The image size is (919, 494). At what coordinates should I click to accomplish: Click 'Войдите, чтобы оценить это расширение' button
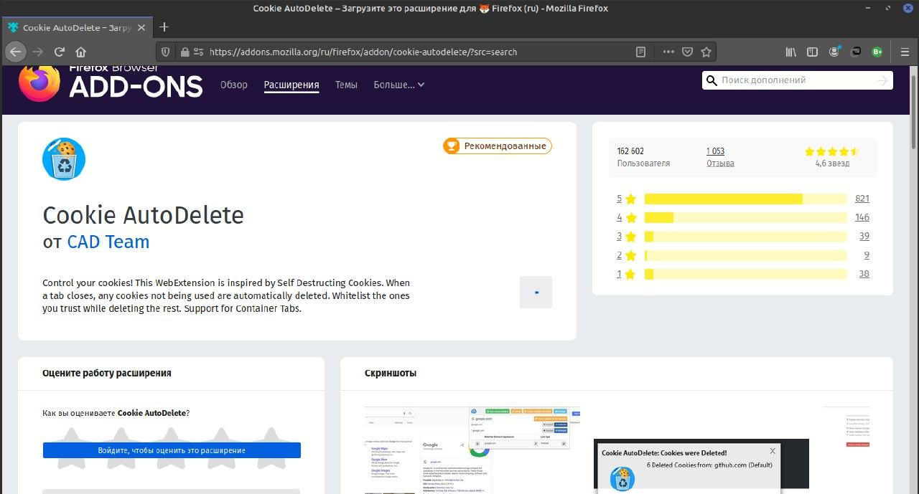172,450
